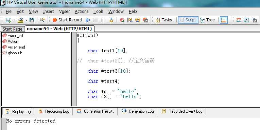The height and width of the screenshot is (130, 260).
Task: Open the Vuser menu
Action: pos(64,12)
